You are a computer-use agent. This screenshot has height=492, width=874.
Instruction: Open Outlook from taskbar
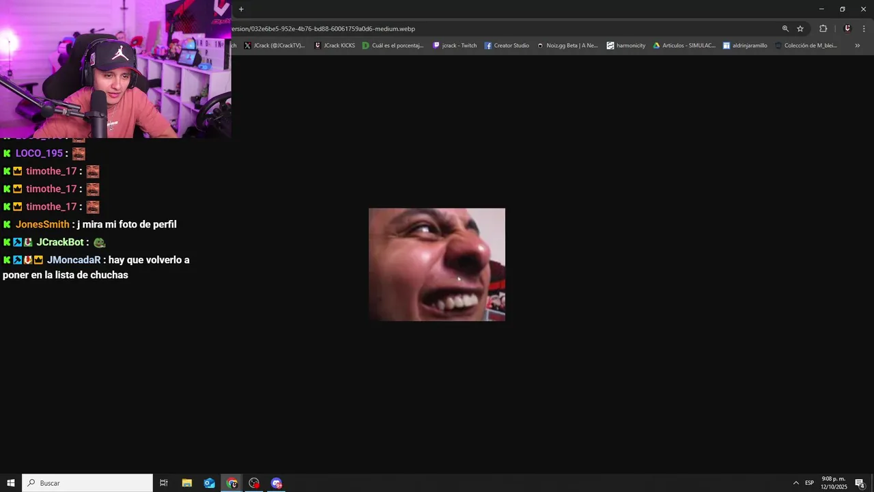click(210, 483)
